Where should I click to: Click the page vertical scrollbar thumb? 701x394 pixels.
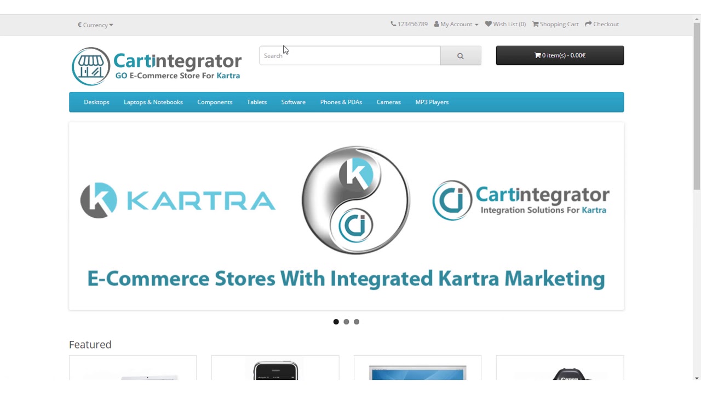(x=697, y=107)
